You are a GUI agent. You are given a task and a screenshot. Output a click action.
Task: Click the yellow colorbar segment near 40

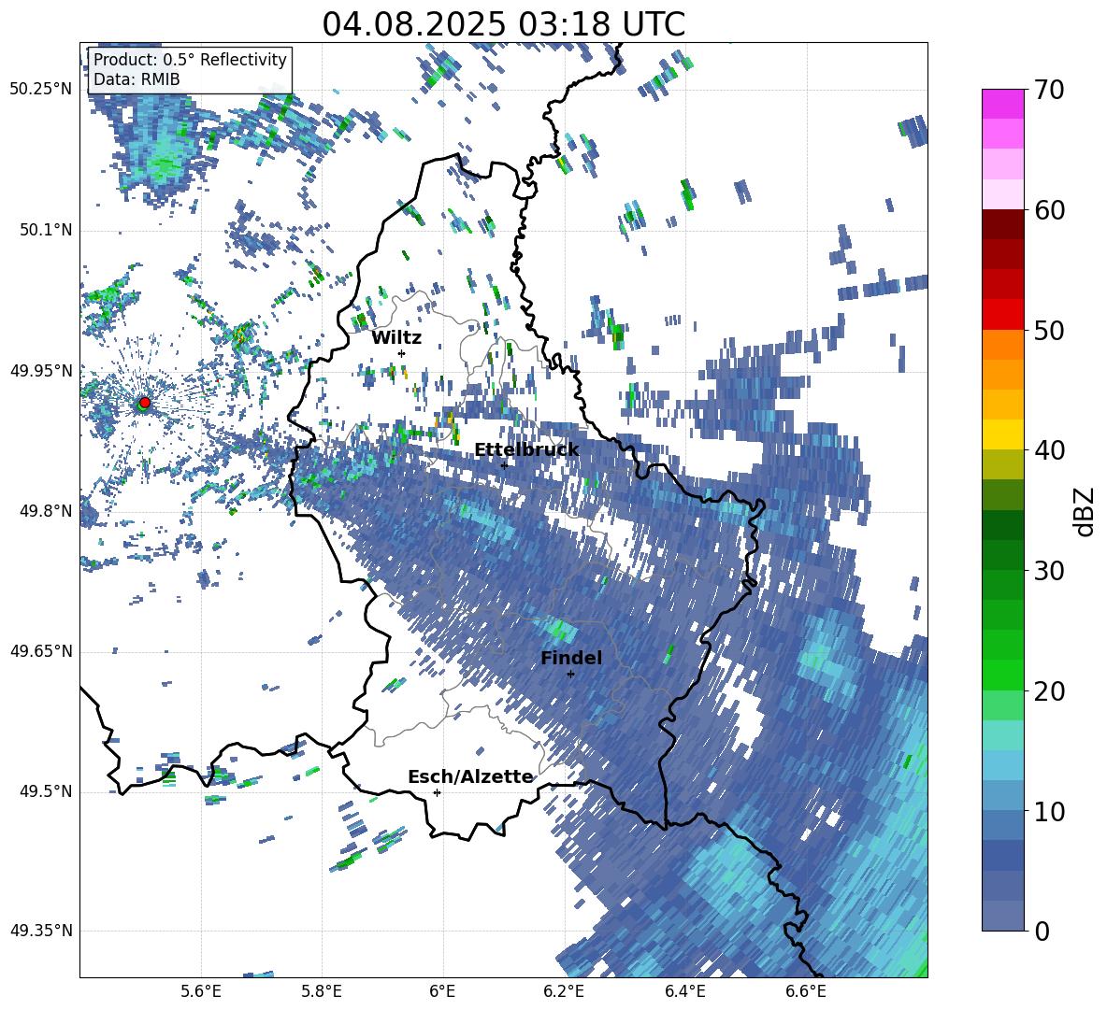click(1002, 434)
